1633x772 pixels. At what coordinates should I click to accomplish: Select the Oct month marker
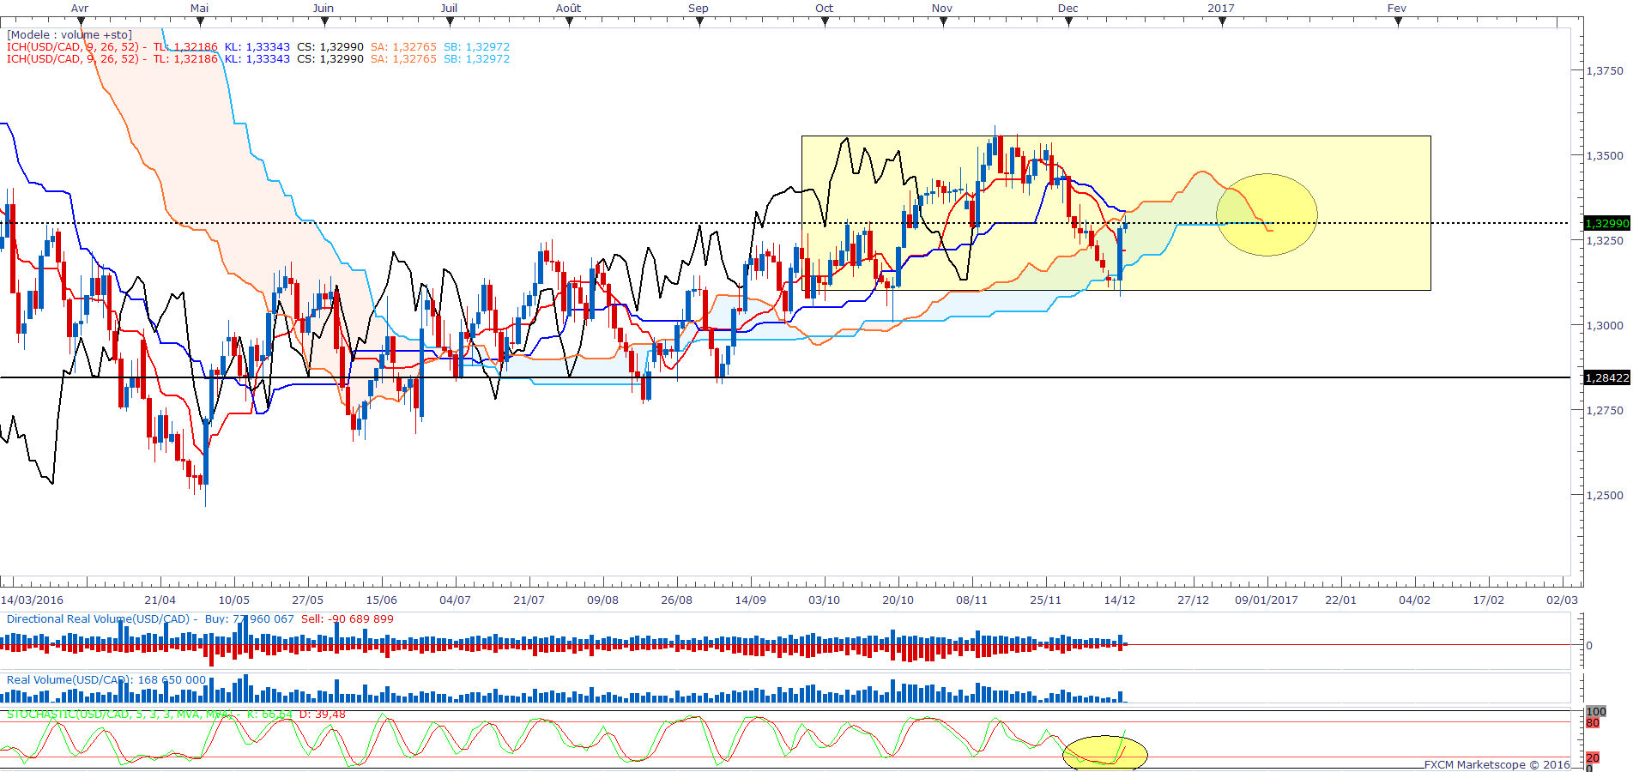coord(824,9)
